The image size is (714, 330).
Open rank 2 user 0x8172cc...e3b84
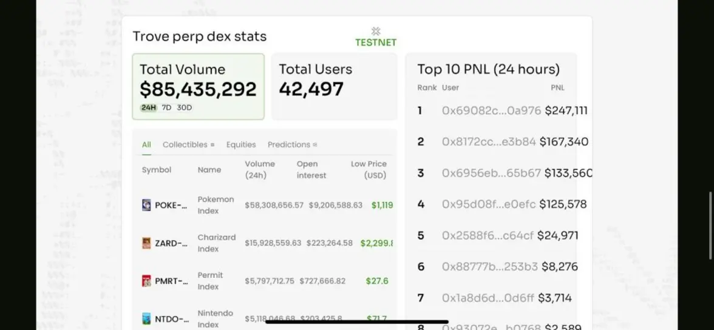click(x=489, y=142)
